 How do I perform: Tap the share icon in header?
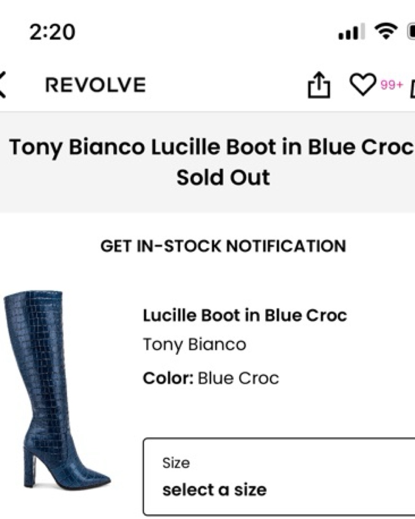click(319, 85)
